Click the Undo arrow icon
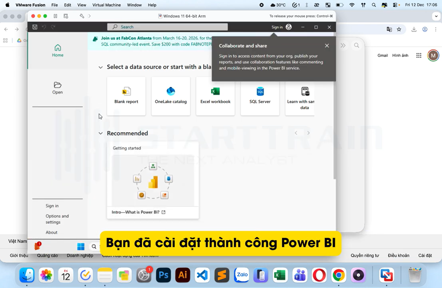This screenshot has height=288, width=442. [x=44, y=27]
